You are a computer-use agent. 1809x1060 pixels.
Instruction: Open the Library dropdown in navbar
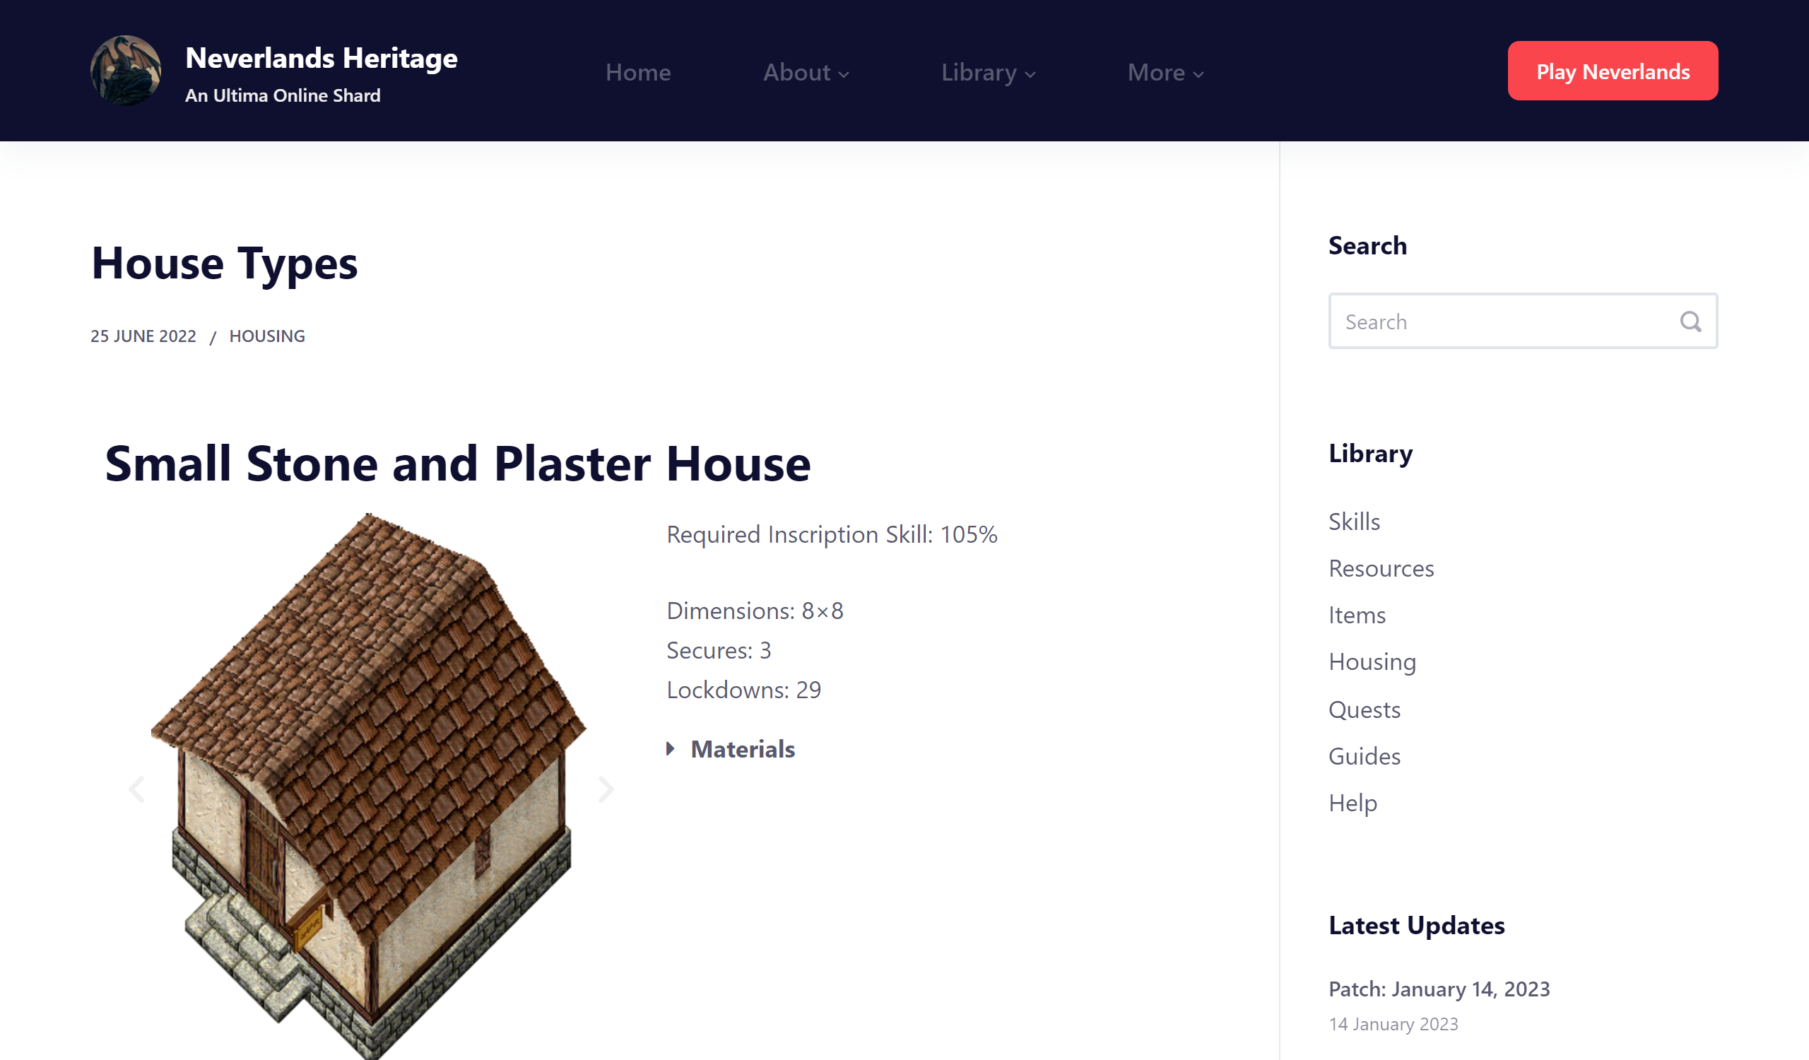tap(988, 73)
